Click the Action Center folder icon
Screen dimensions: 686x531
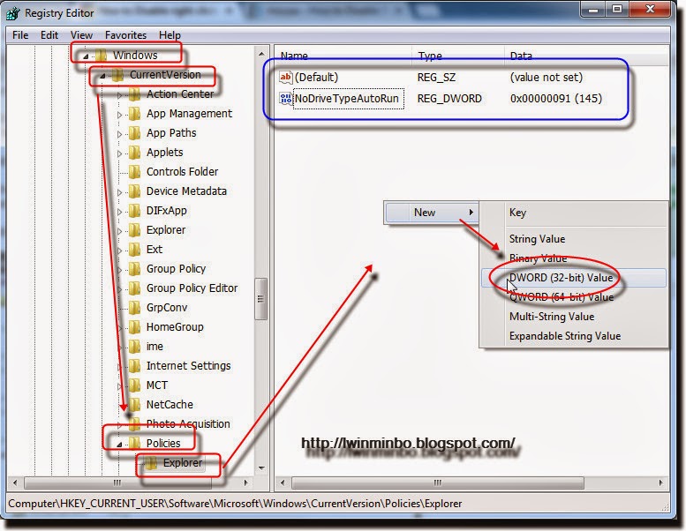click(x=134, y=94)
